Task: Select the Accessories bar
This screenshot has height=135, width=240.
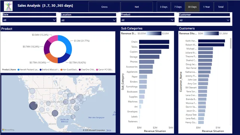Action: point(146,67)
